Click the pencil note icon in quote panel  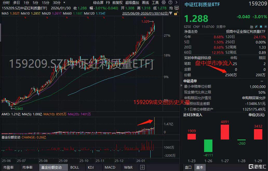click(x=256, y=27)
